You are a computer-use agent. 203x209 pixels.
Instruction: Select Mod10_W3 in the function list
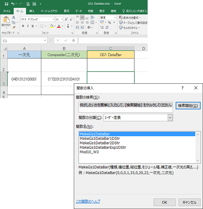(x=89, y=152)
